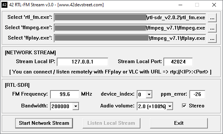Viewport: 223px width, 134px height.
Task: Minimize the RTL-FM Stream window
Action: [180, 5]
